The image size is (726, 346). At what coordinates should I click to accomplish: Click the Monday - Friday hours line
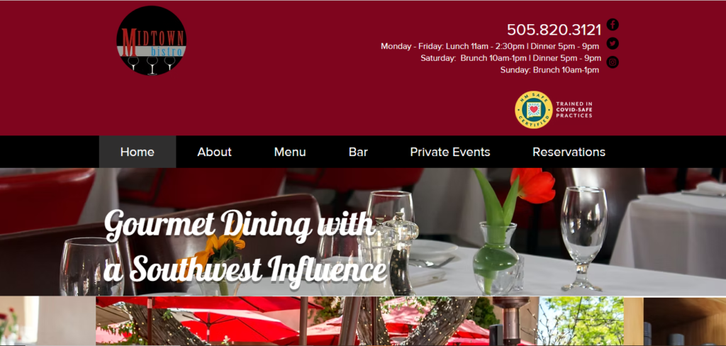coord(490,46)
